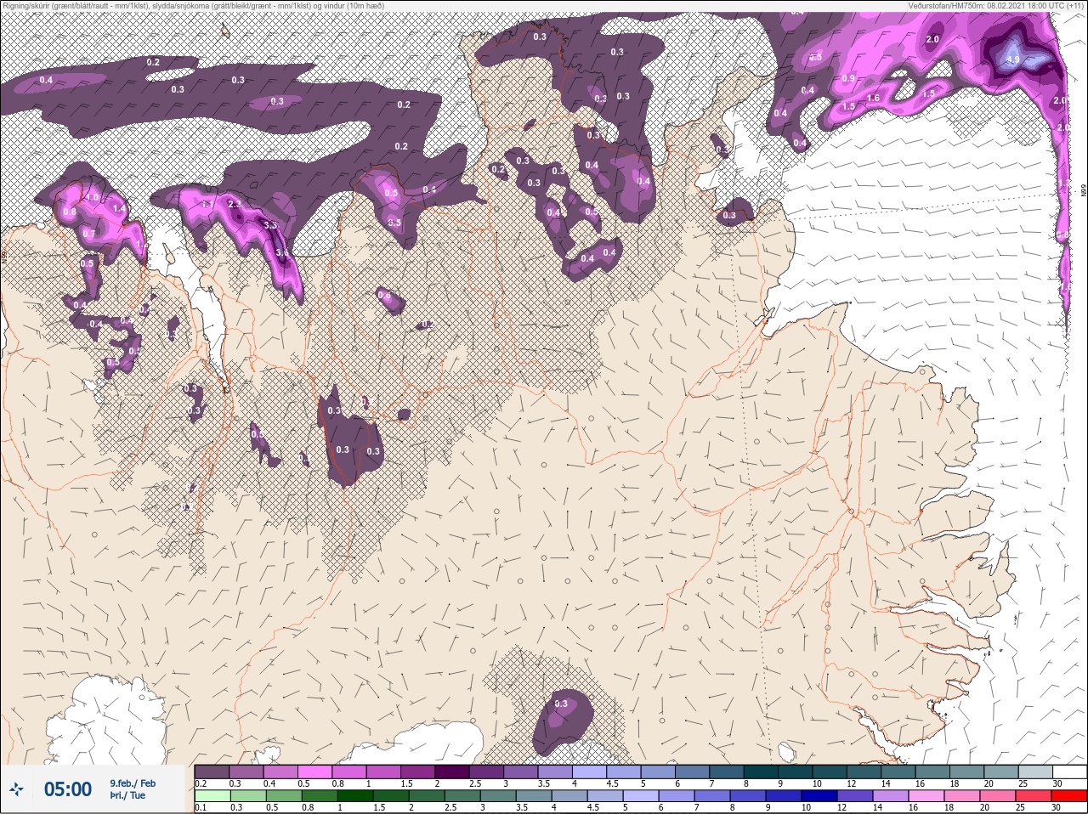Click the 1.4 precipitation value label
This screenshot has height=814, width=1088.
tap(119, 208)
